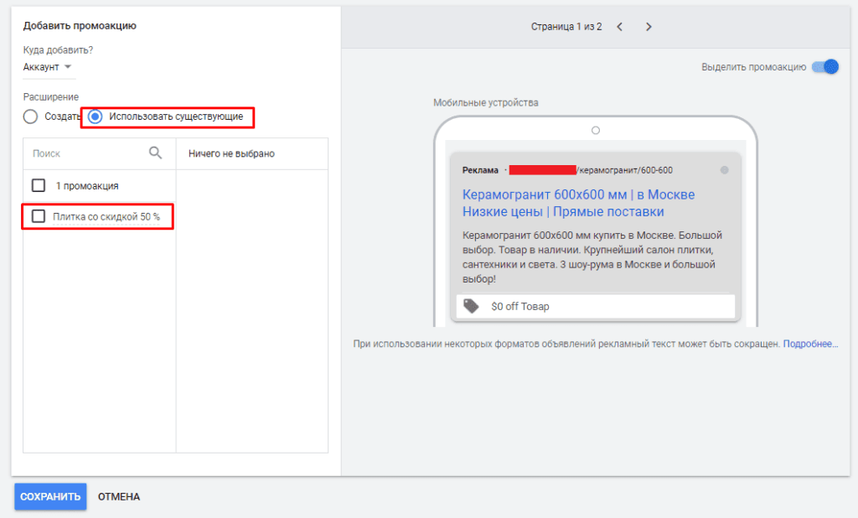The width and height of the screenshot is (858, 518).
Task: Go to next preview page arrow
Action: click(649, 26)
